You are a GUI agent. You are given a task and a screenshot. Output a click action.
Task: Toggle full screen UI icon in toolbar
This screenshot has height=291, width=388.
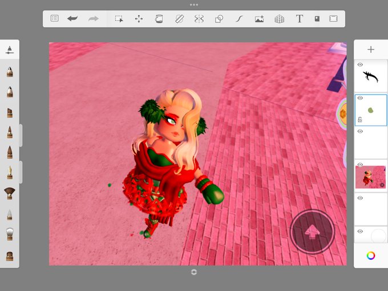[333, 19]
